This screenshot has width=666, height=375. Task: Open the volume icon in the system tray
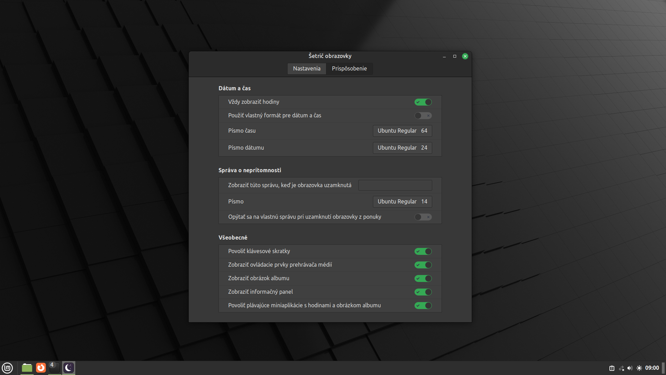coord(630,368)
